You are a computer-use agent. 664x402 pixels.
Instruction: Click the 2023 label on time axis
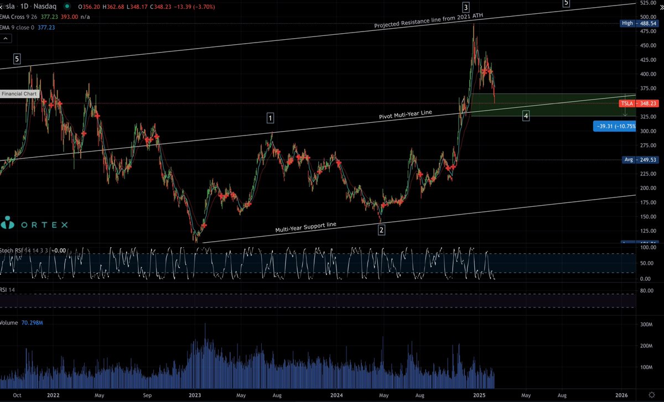(195, 396)
